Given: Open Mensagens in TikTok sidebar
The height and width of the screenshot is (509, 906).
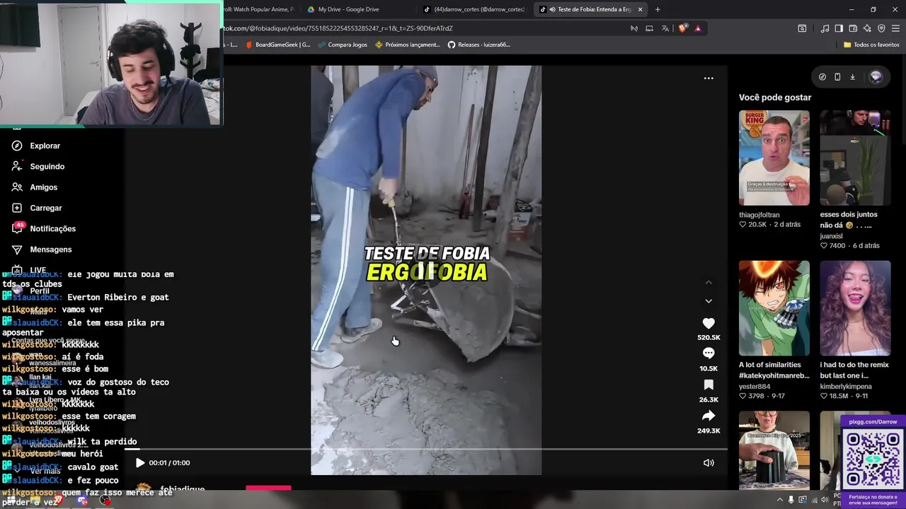Looking at the screenshot, I should (50, 250).
